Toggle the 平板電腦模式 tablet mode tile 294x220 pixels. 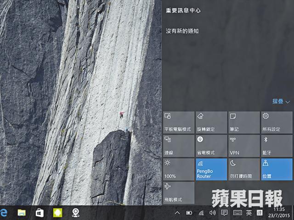tap(179, 122)
